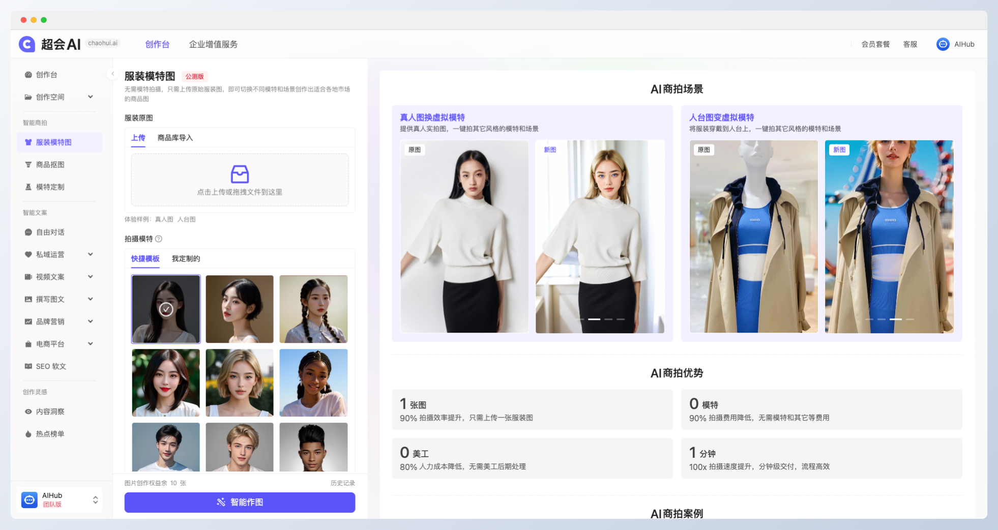This screenshot has width=998, height=530.
Task: Switch to the 商品库导入 tab
Action: pyautogui.click(x=176, y=138)
